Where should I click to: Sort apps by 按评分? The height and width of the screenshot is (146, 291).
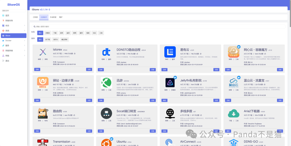[x=56, y=40]
